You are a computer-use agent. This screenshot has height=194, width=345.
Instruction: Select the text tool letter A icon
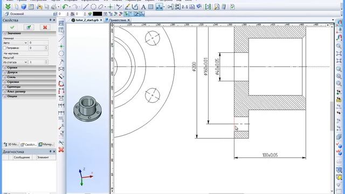point(143,7)
